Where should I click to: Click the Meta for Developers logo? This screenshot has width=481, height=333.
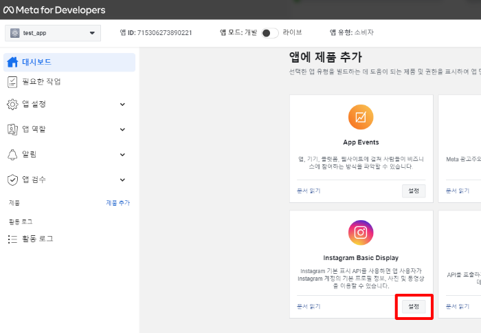click(54, 10)
